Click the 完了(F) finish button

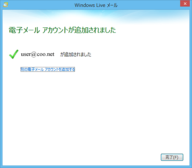point(172,157)
